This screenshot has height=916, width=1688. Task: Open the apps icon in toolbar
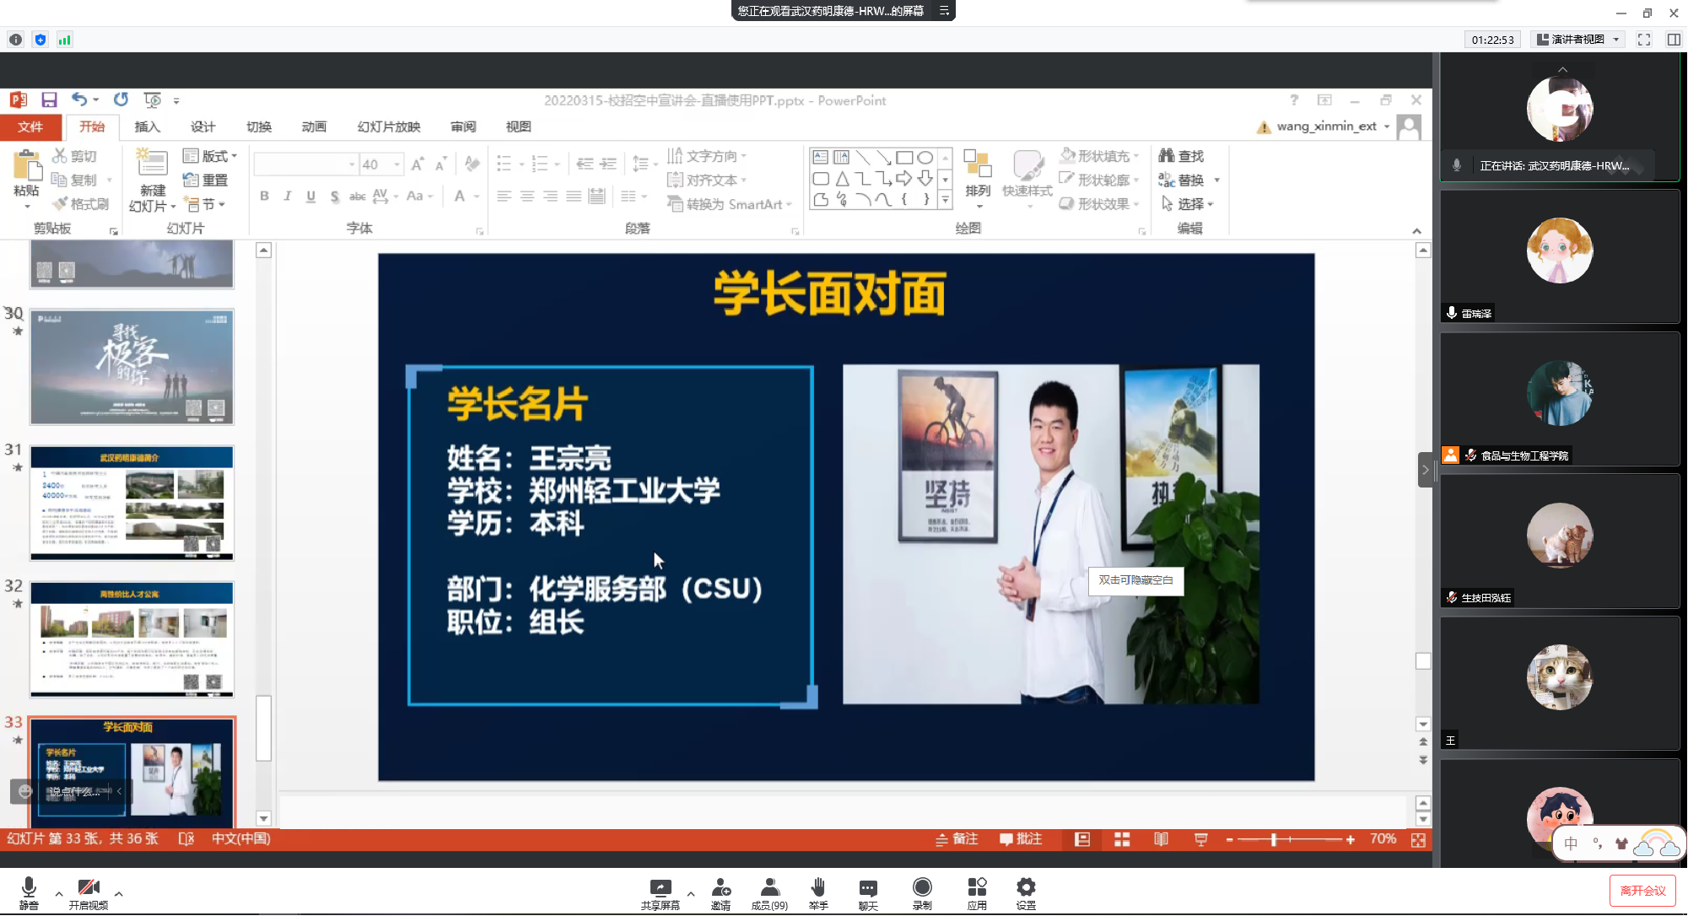(x=977, y=888)
